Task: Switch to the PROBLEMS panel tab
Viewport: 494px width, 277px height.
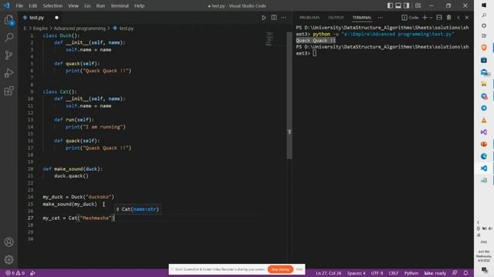Action: (310, 18)
